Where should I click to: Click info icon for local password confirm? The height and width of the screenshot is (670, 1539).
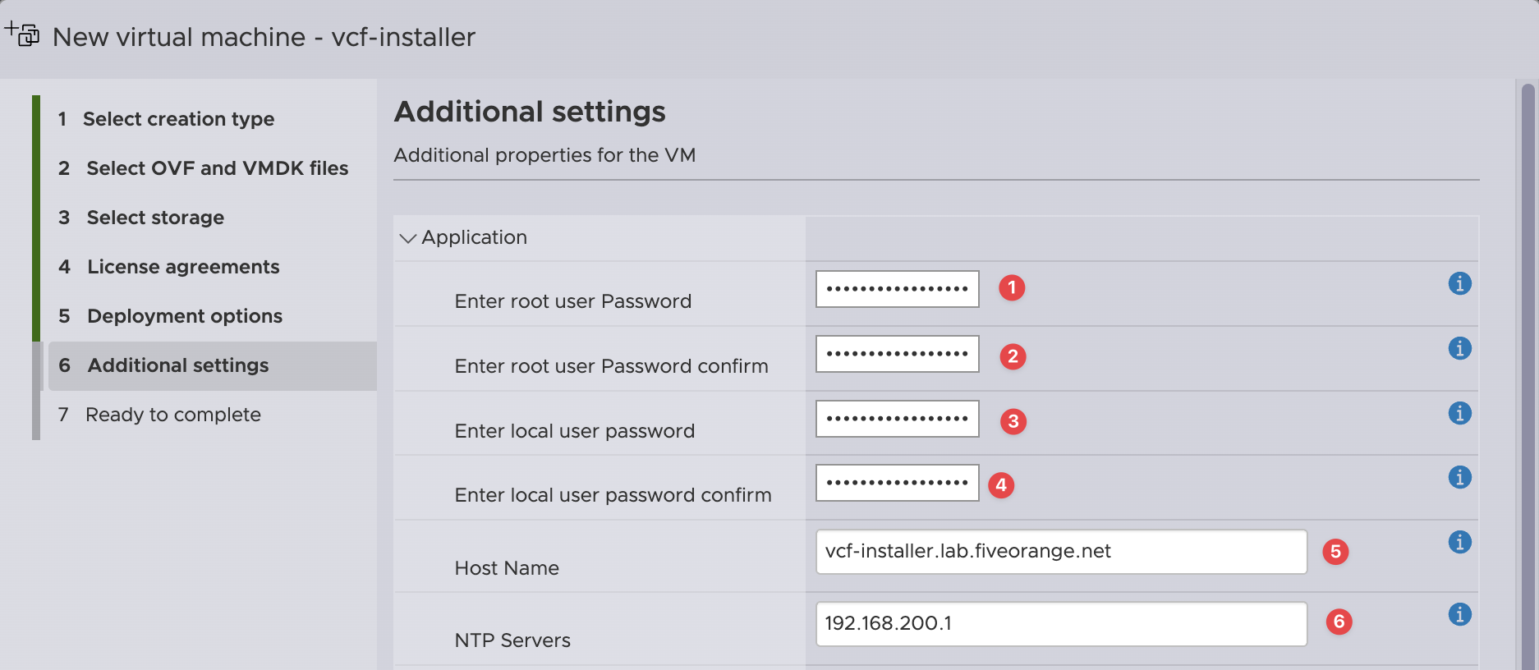(1459, 477)
